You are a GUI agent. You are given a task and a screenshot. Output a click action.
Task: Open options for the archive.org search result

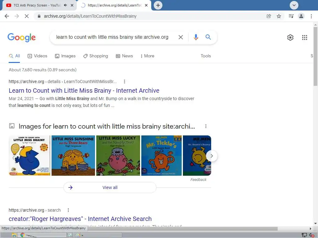click(x=68, y=210)
